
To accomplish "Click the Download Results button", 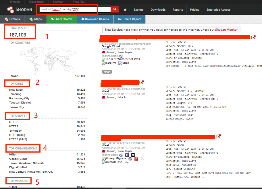I will click(x=95, y=19).
